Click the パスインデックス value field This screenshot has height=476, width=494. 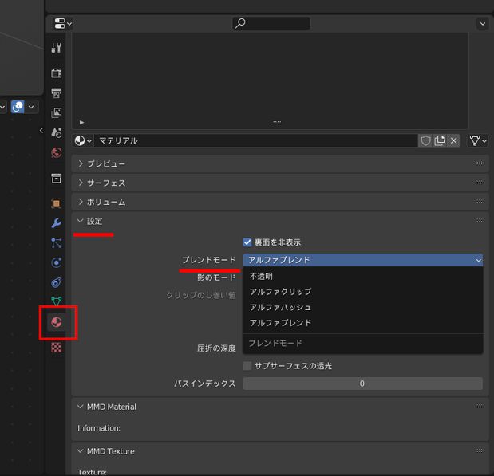point(362,384)
